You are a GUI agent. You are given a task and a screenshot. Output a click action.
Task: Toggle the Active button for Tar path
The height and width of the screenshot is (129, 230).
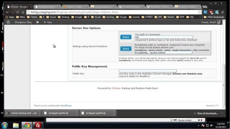(x=126, y=37)
